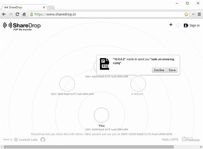Maximize the browser window
The image size is (203, 149).
tap(187, 3)
